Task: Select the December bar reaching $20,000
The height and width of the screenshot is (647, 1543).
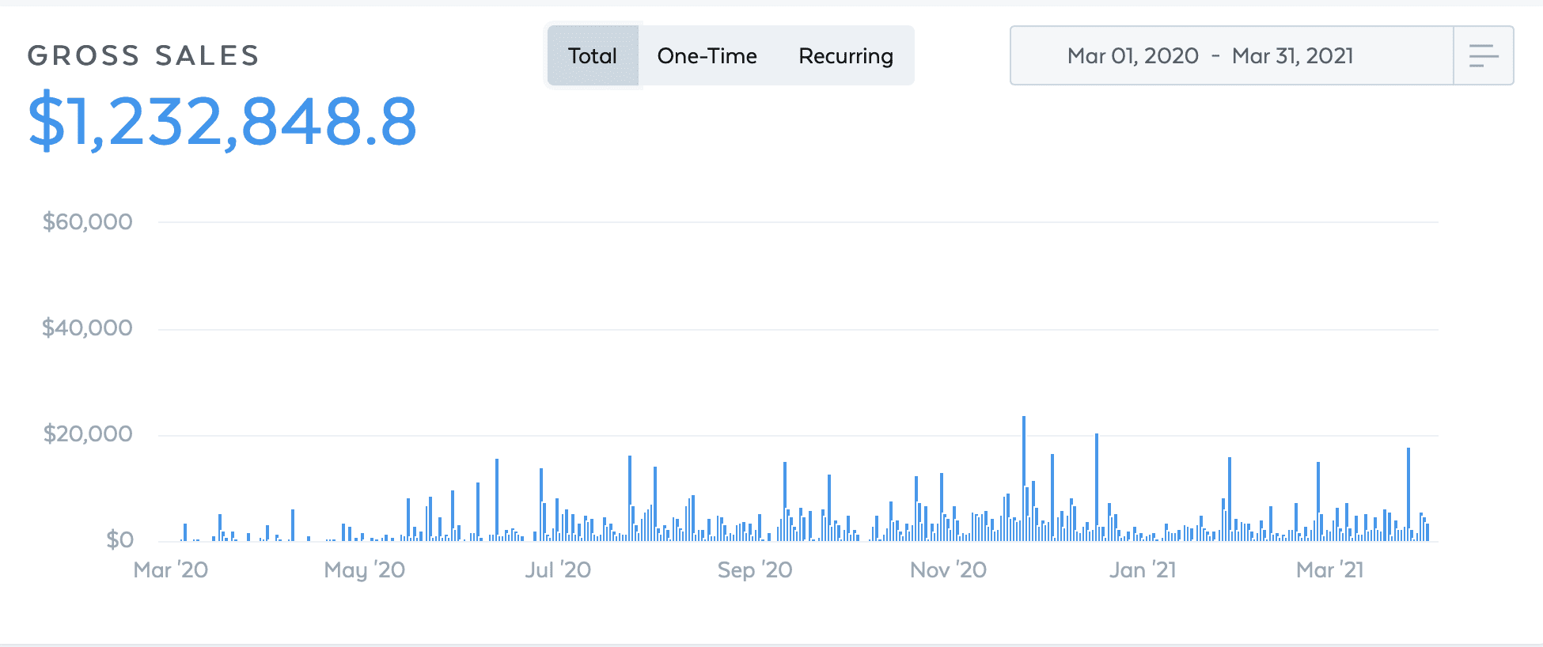Action: point(1097,487)
